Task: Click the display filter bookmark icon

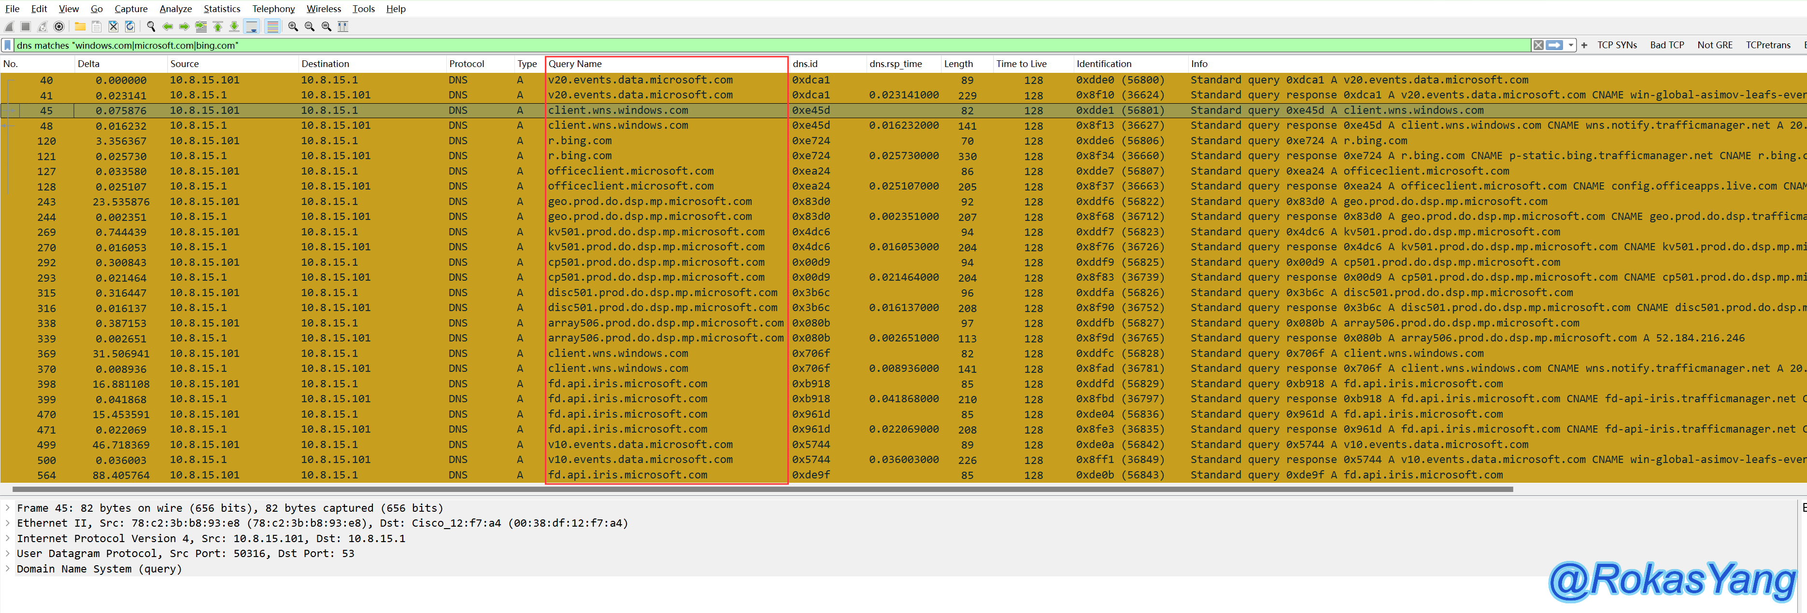Action: [x=8, y=45]
